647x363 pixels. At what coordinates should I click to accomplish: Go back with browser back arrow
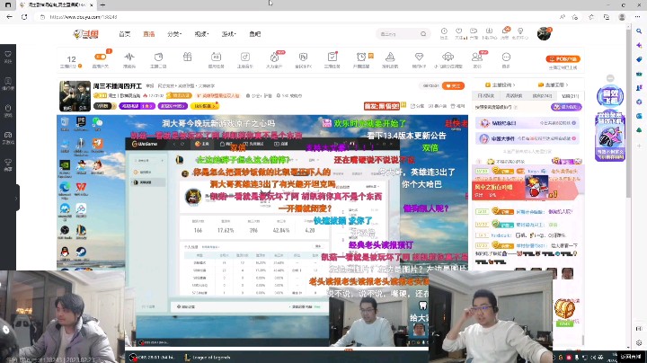click(x=9, y=17)
